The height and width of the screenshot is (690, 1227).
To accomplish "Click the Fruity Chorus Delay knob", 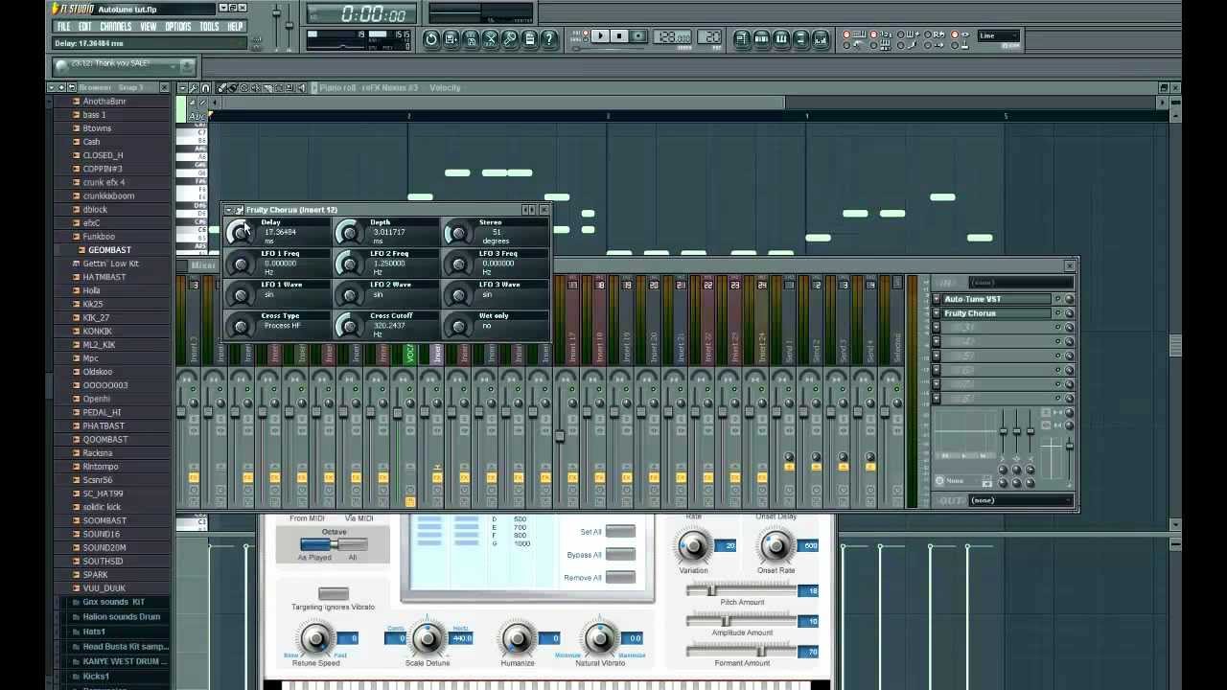I will [241, 232].
